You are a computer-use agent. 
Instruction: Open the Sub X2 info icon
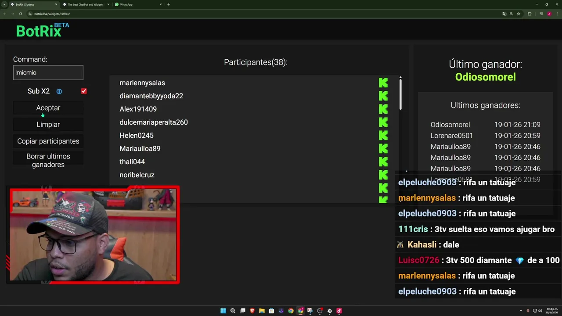tap(59, 91)
